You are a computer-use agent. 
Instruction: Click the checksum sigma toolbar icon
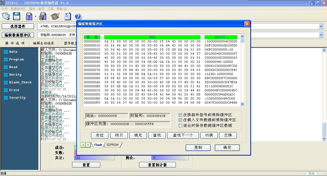coord(67,16)
